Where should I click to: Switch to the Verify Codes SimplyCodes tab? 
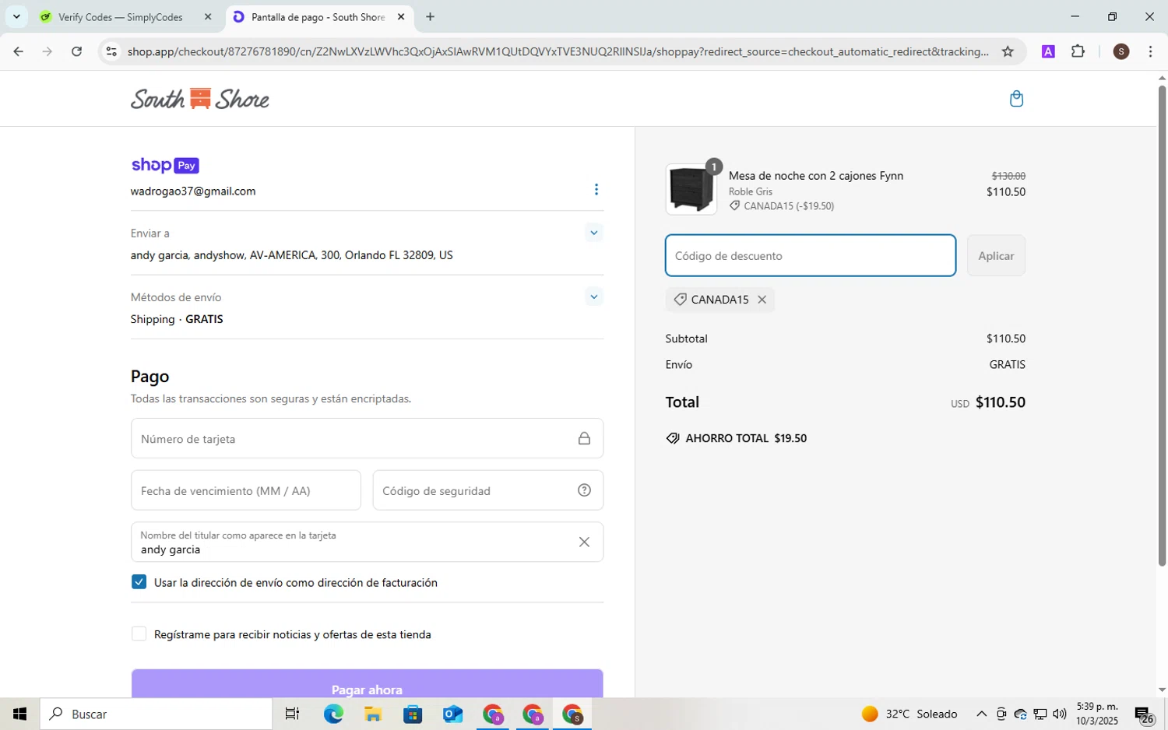121,17
